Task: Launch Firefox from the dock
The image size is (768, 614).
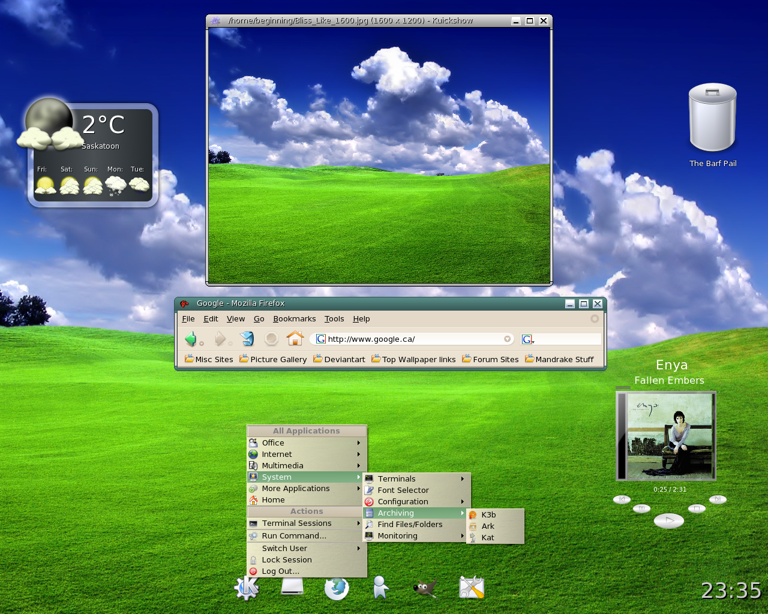Action: [x=337, y=588]
